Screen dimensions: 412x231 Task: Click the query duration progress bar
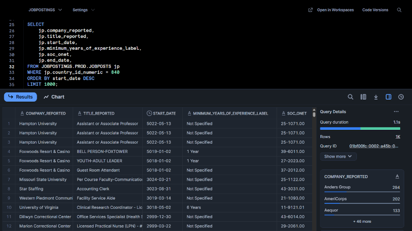[x=360, y=129]
